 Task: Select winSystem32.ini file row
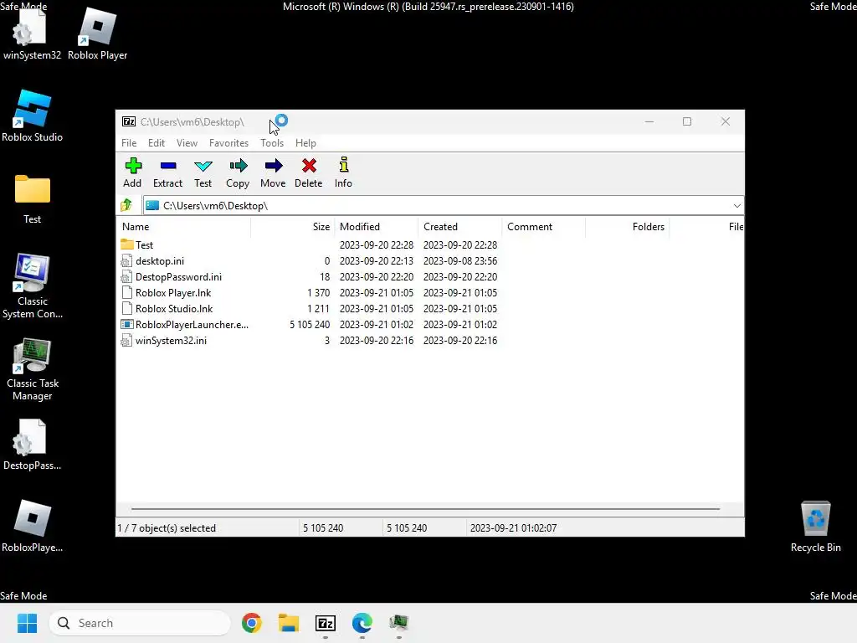click(429, 340)
